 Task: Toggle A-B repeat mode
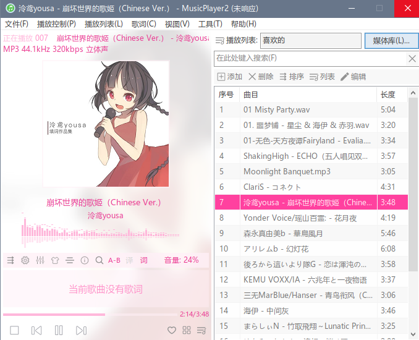(114, 260)
